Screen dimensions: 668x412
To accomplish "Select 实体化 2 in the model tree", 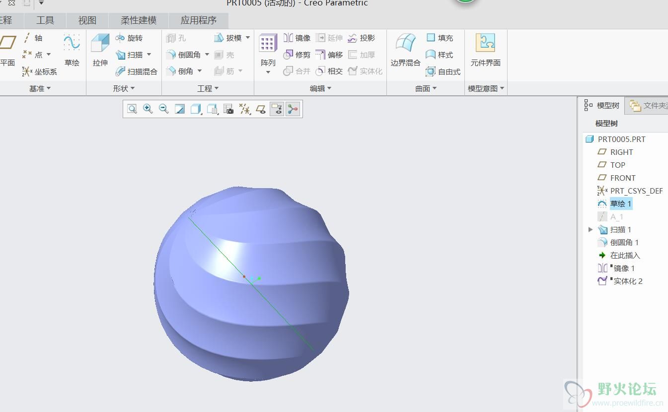I will pyautogui.click(x=620, y=281).
